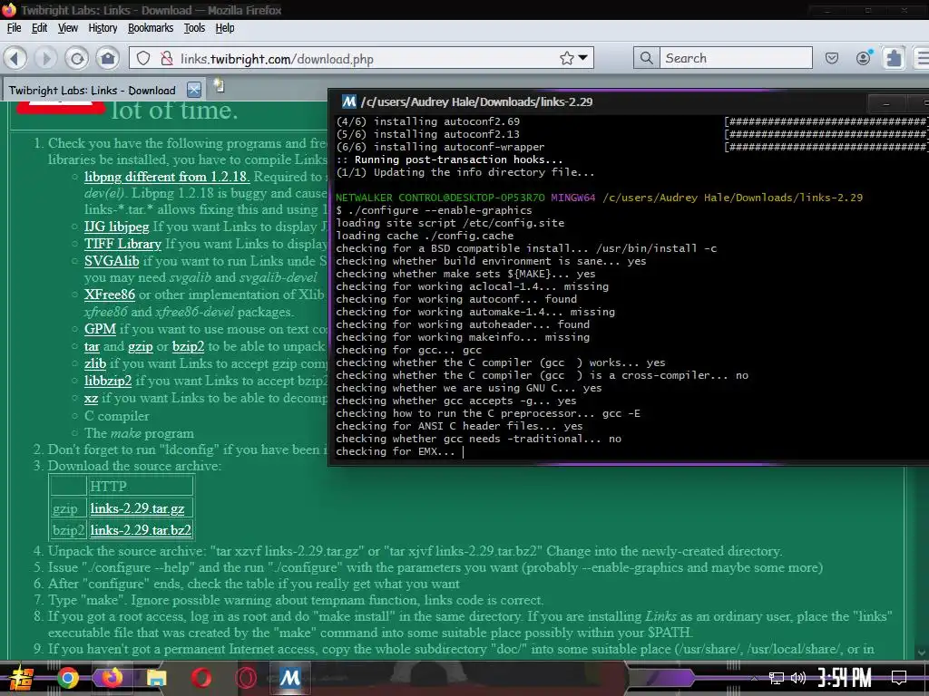
Task: Go forward with Firefox forward arrow
Action: [45, 58]
